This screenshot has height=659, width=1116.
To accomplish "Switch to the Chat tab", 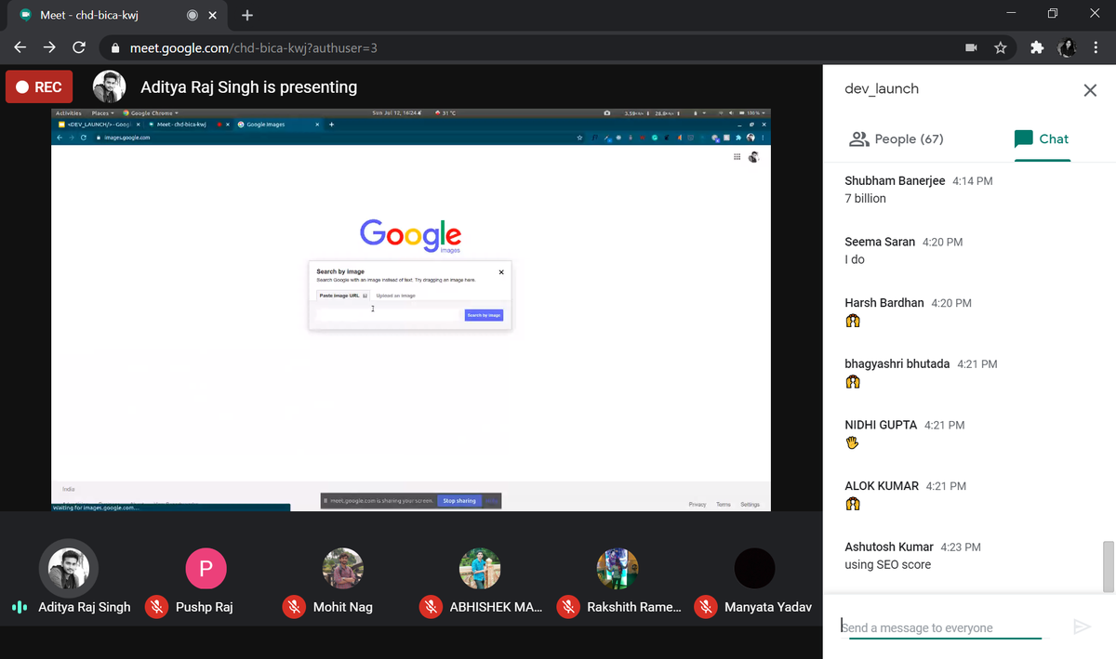I will click(x=1042, y=138).
